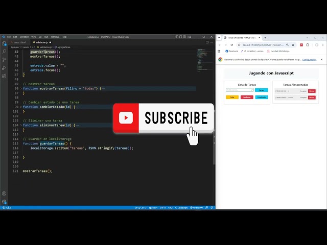Expand the folded eliminarTarea function
327x245 pixels.
click(21, 125)
